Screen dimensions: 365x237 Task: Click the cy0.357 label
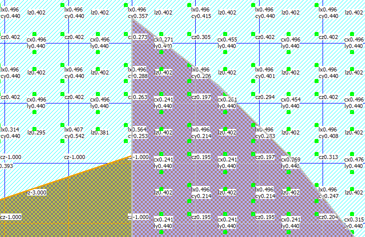(x=138, y=16)
